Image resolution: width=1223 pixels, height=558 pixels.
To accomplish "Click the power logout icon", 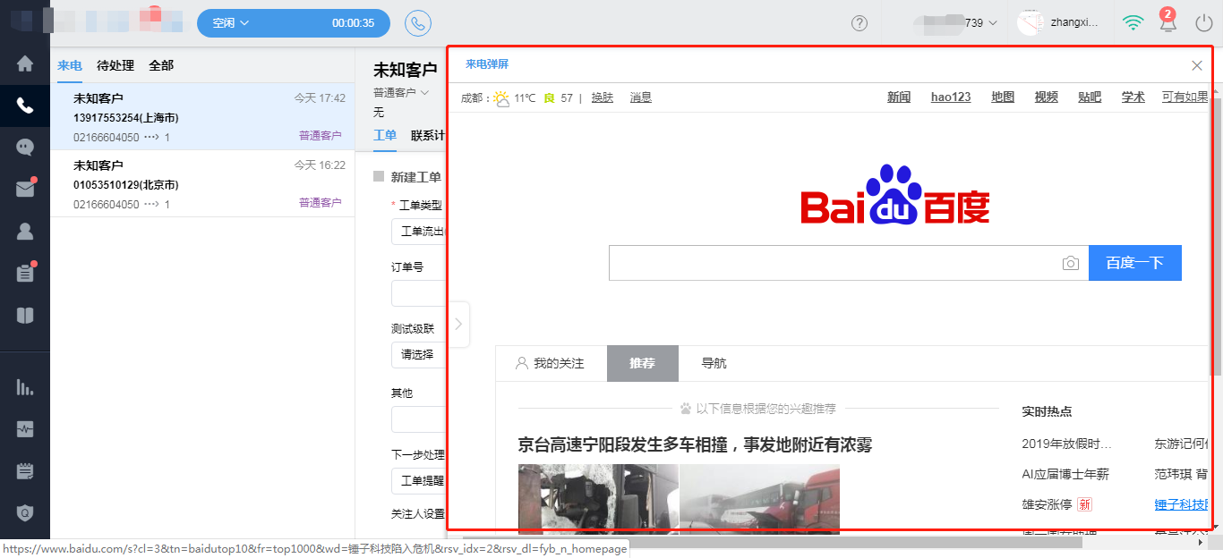I will [1203, 23].
